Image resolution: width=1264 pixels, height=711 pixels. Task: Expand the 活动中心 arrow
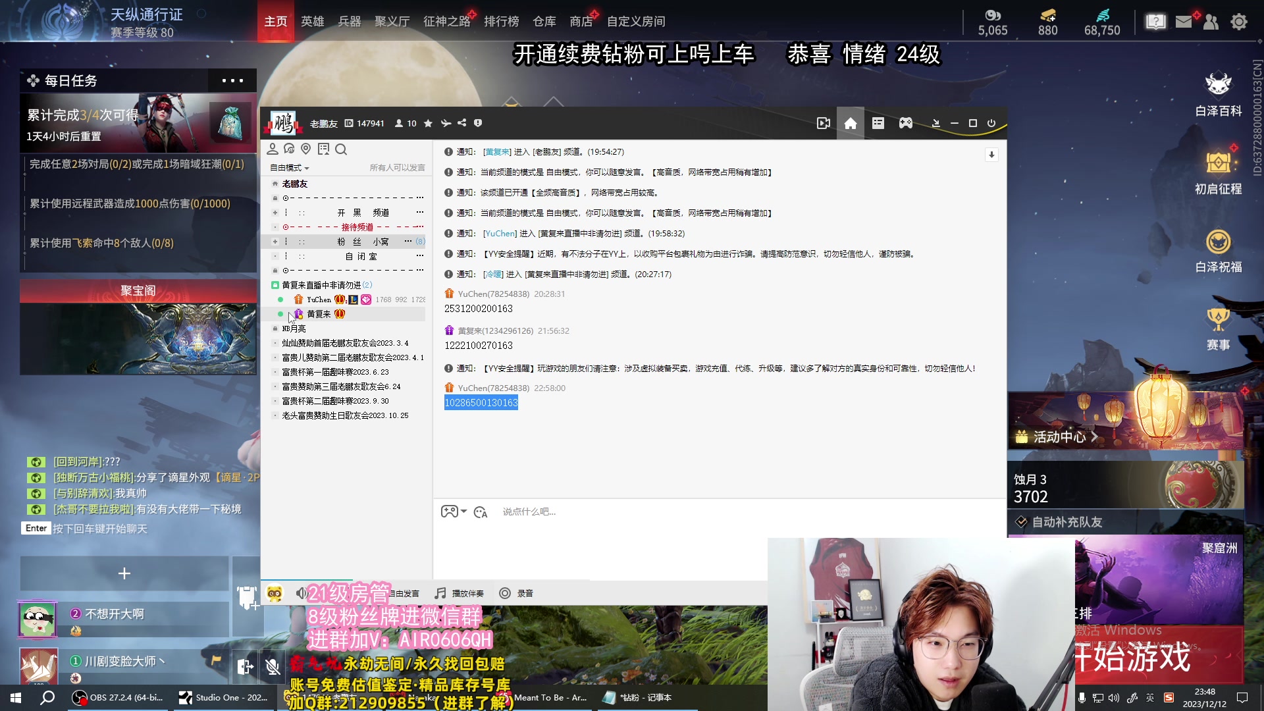point(1094,436)
